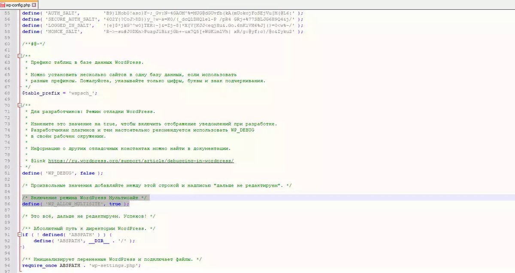Click the false keyword in WP_DEBUG define
Screen dimensions: 515x273
click(88, 173)
